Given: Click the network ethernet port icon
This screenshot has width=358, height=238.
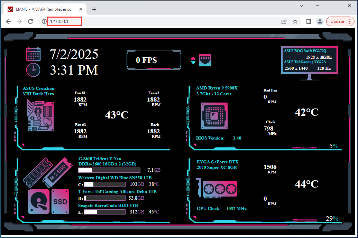Looking at the screenshot, I should (x=205, y=60).
